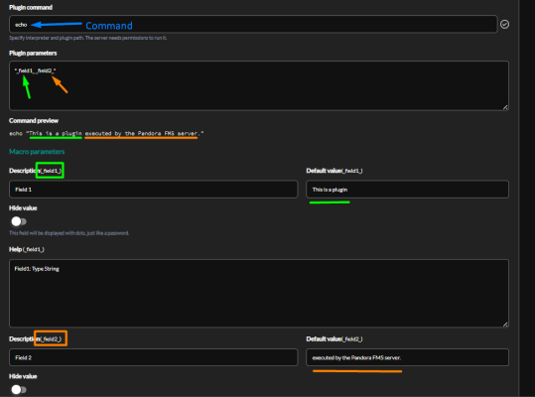Click the Help _field1_ text area
Image resolution: width=535 pixels, height=397 pixels.
(259, 294)
